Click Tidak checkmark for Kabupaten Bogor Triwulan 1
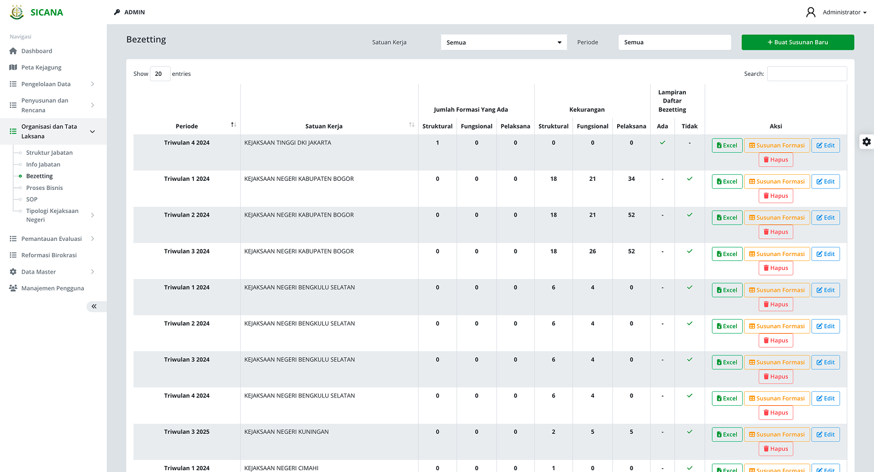This screenshot has width=874, height=472. [689, 179]
